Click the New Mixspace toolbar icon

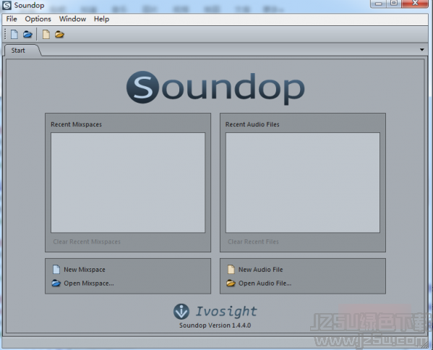click(x=14, y=35)
